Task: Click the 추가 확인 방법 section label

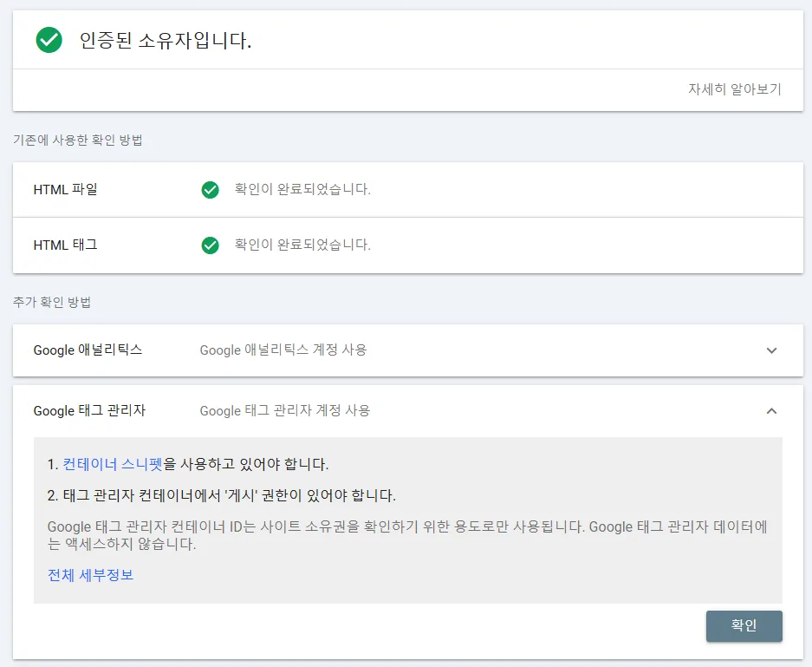Action: [52, 302]
